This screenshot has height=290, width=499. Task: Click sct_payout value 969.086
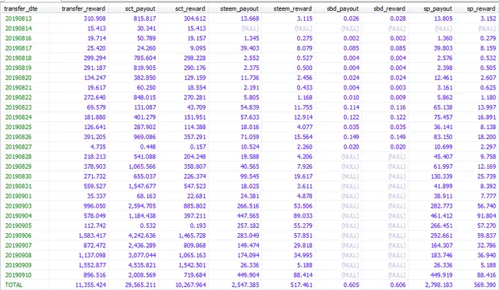pos(145,137)
